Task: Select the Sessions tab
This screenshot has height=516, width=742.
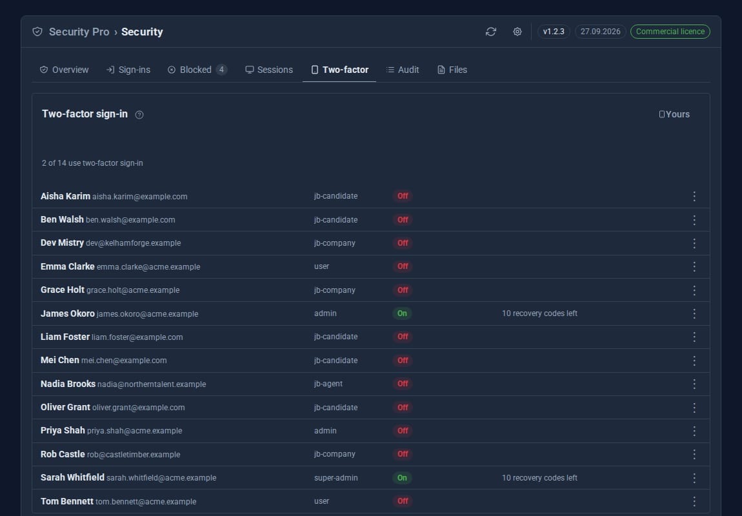Action: pos(269,70)
